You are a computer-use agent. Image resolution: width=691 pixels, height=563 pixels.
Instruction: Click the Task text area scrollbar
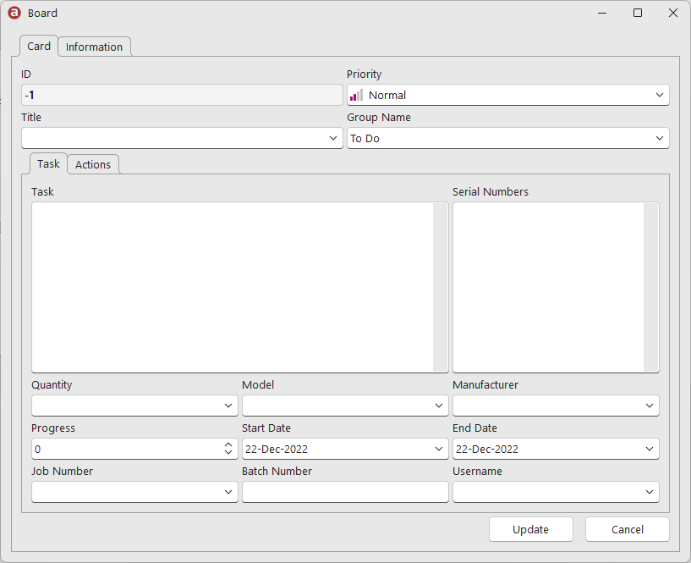[x=441, y=287]
